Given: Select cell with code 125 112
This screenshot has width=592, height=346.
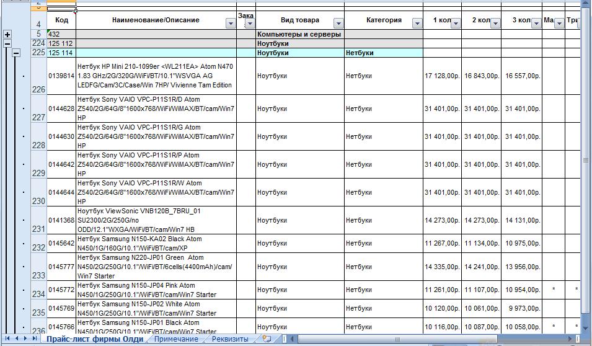Looking at the screenshot, I should 61,43.
